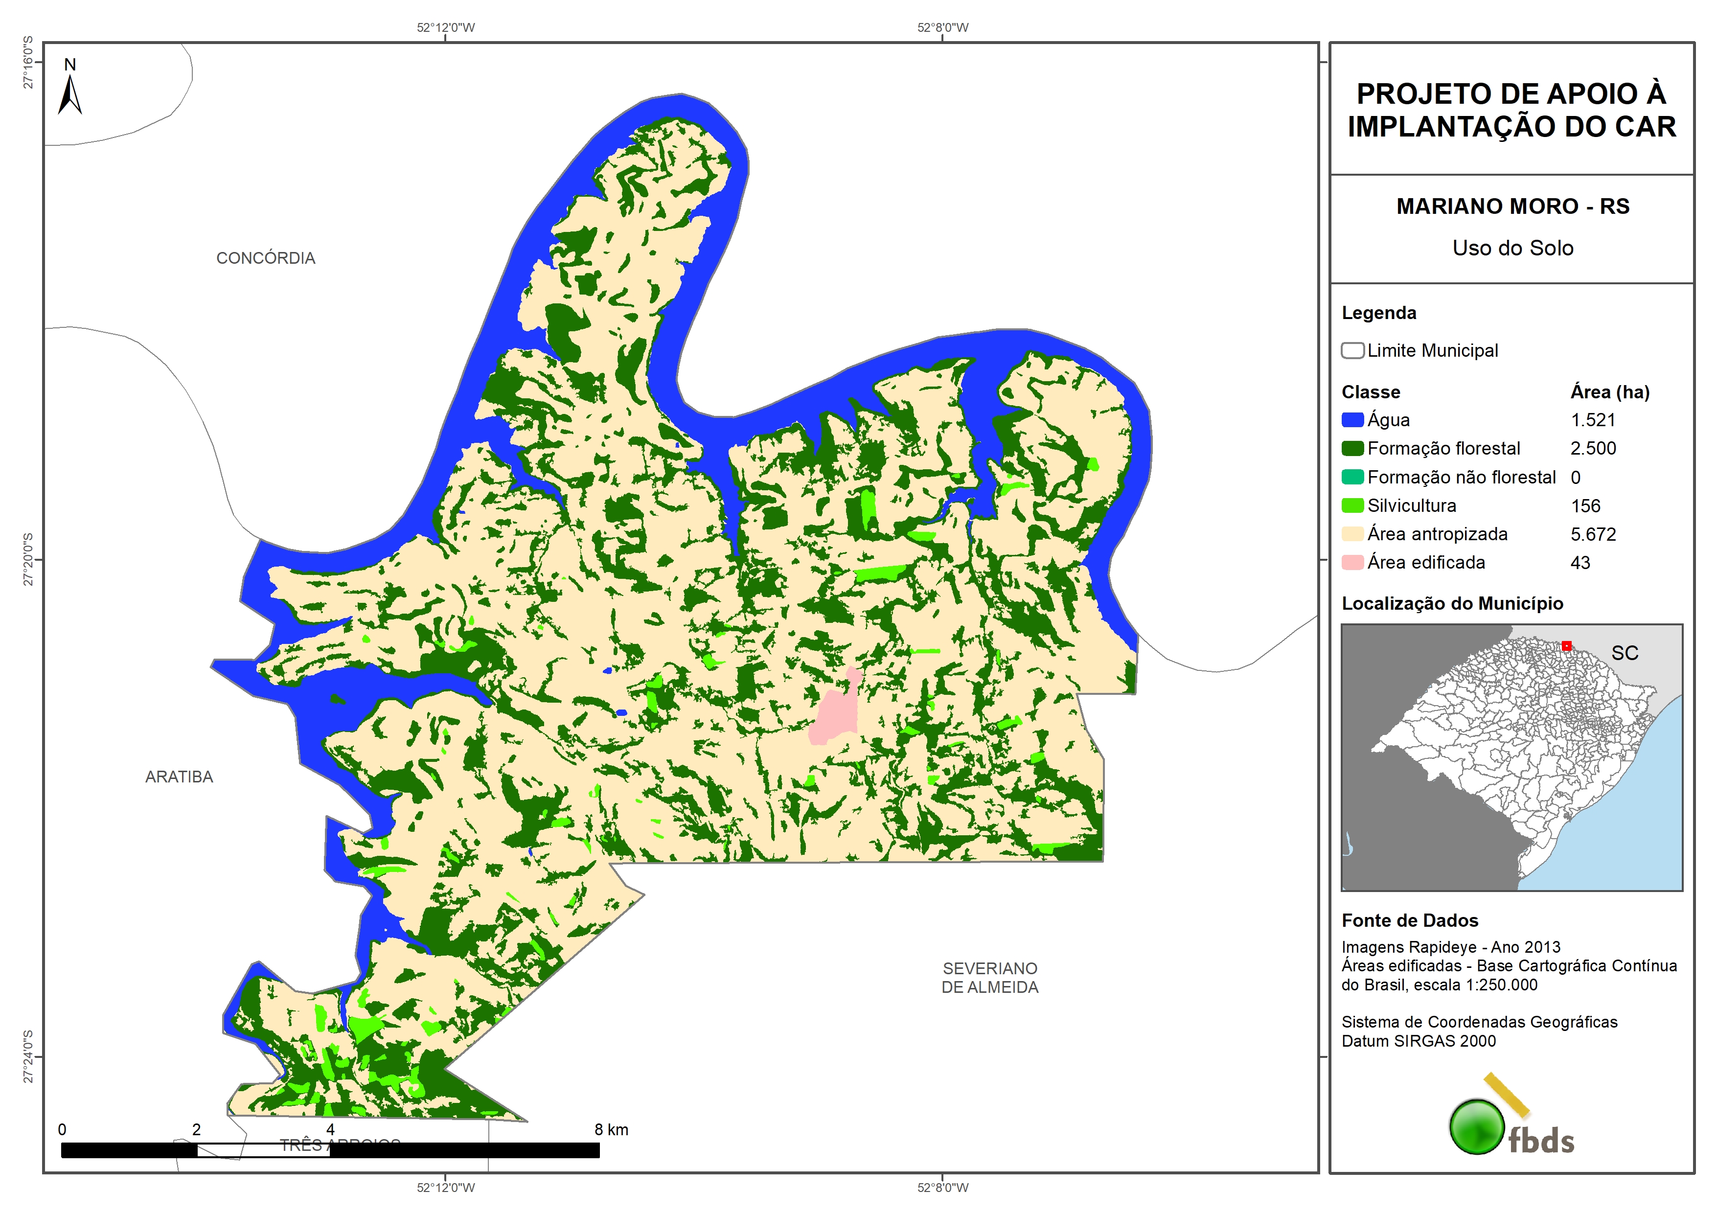Viewport: 1717px width, 1214px height.
Task: Click the CONCÓRDIA municipality label
Action: (x=266, y=258)
